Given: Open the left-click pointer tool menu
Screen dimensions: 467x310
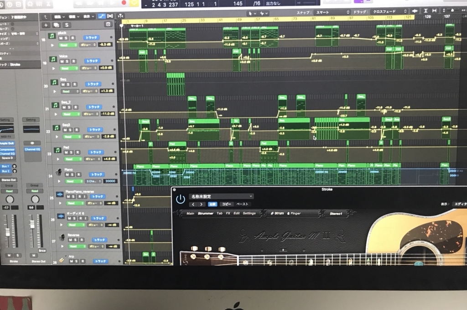Looking at the screenshot, I should (252, 13).
